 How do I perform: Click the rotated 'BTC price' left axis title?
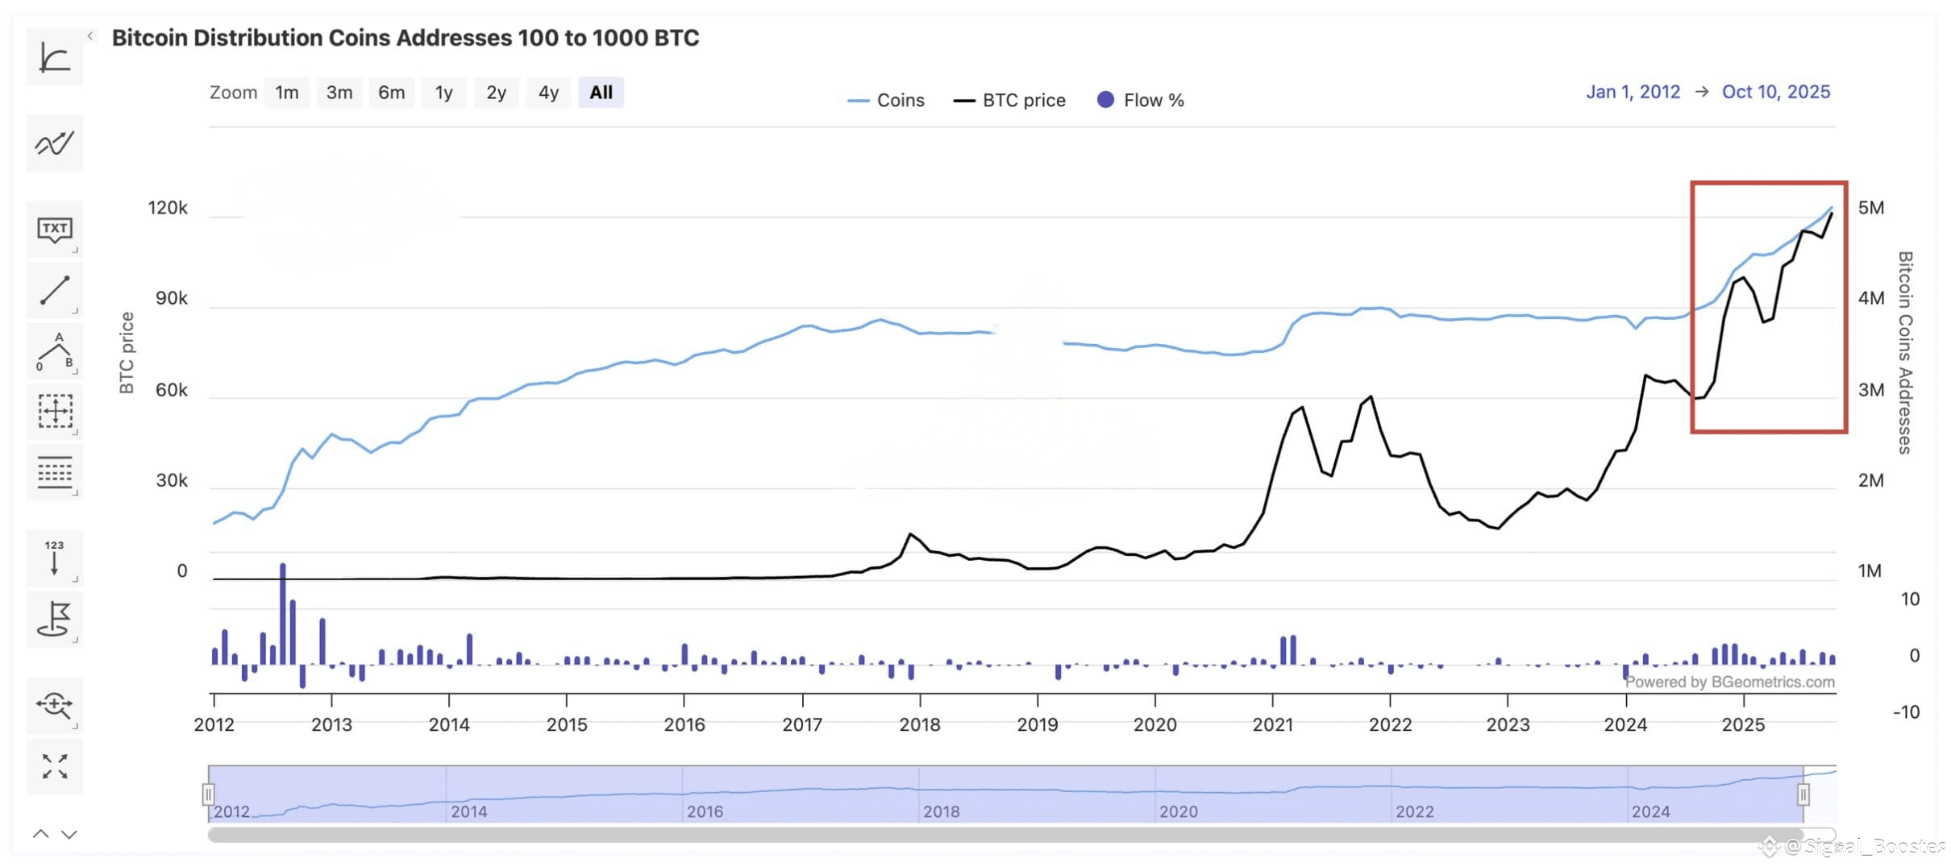tap(127, 353)
